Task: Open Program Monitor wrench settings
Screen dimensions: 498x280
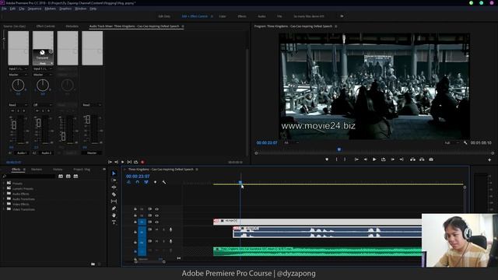Action: point(465,143)
